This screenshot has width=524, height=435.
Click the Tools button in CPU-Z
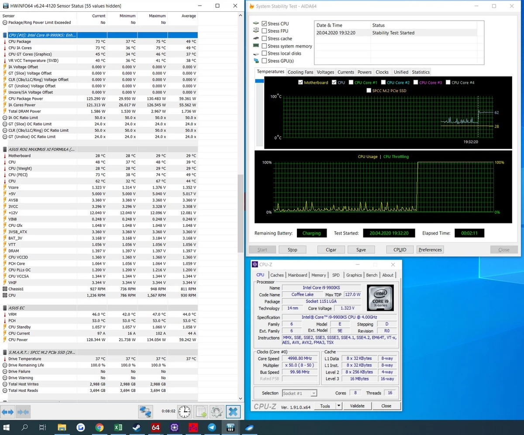click(x=325, y=406)
